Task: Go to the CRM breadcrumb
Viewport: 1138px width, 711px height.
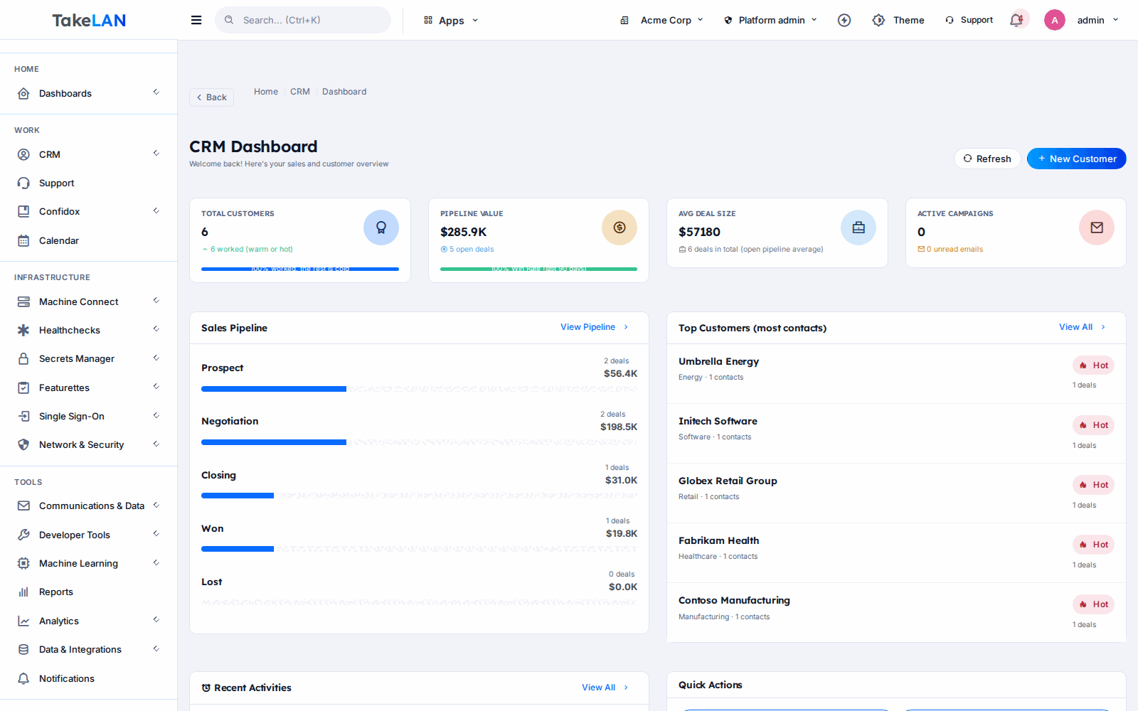Action: point(300,92)
